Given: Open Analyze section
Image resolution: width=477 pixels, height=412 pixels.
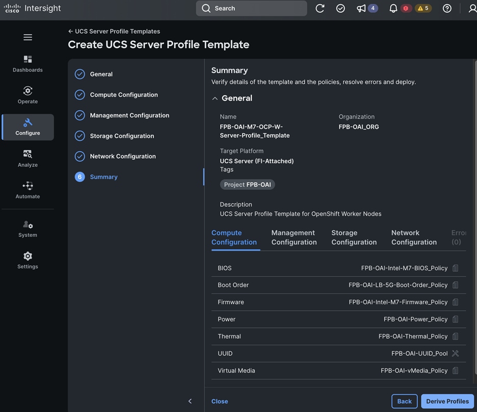Looking at the screenshot, I should (x=28, y=159).
